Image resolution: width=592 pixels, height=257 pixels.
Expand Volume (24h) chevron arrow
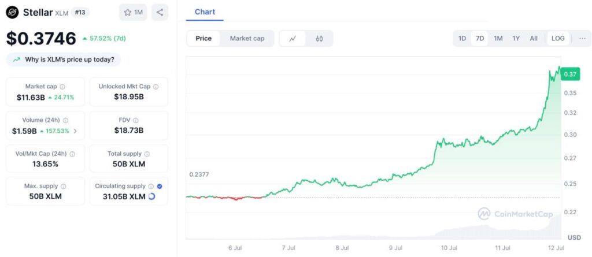tap(75, 131)
